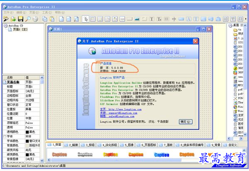The width and height of the screenshot is (249, 171).
Task: Click 透明颜色 black color swatch
Action: (27, 132)
